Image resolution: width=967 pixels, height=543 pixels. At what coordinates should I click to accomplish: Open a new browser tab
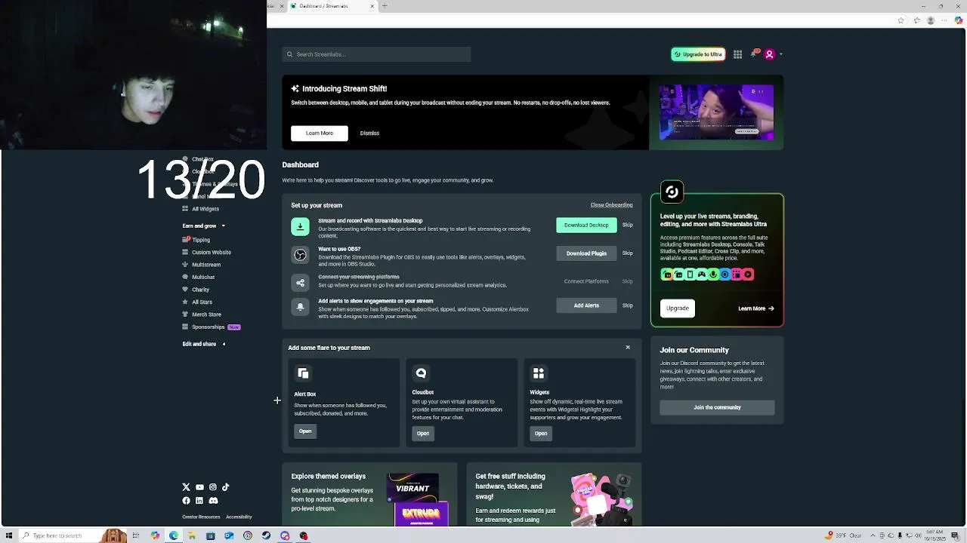(x=385, y=6)
